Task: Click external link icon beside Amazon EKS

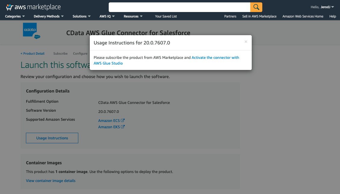Action: coord(123,127)
